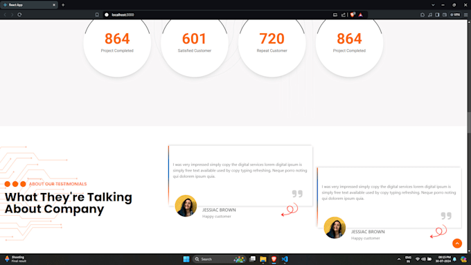471x265 pixels.
Task: Expand the system tray hidden icons chevron
Action: pyautogui.click(x=399, y=259)
